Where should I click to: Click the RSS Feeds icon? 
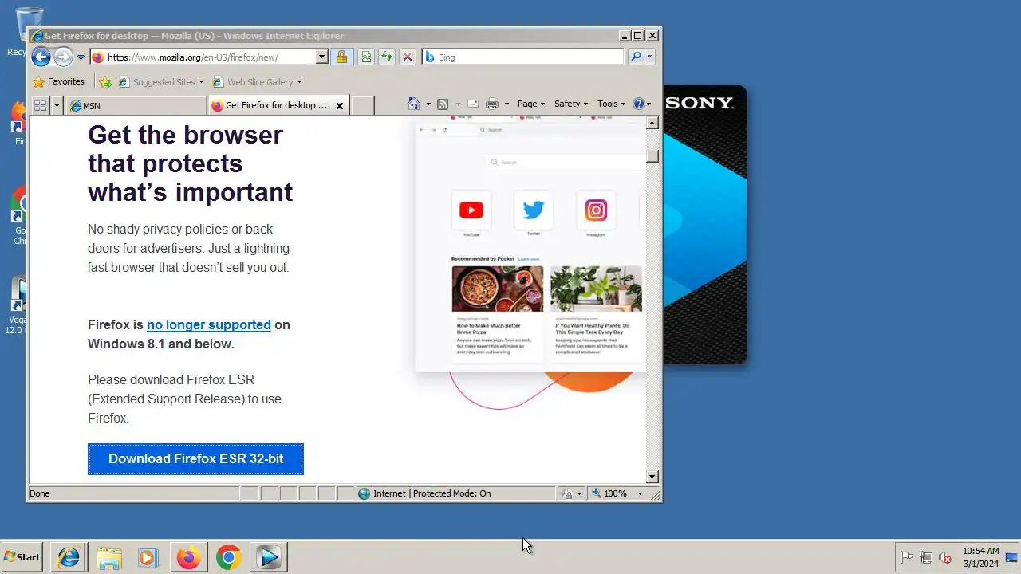(x=443, y=104)
